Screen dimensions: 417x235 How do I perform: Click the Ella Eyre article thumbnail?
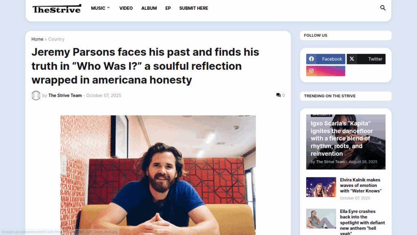click(321, 219)
